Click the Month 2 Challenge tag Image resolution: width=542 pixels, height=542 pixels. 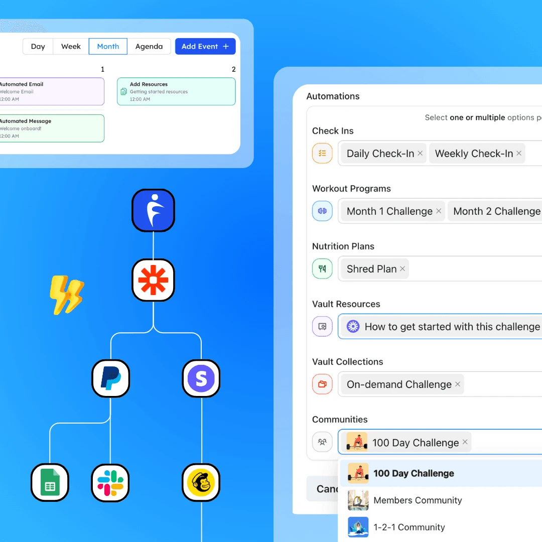pos(495,211)
